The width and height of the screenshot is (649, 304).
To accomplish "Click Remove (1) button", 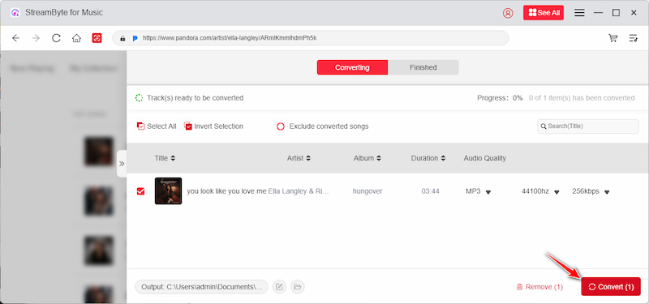I will point(539,287).
